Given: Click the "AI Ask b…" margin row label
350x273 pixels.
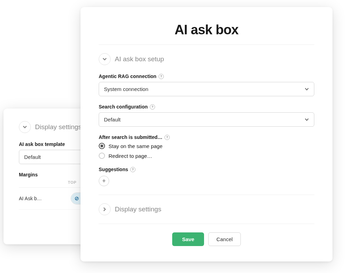Looking at the screenshot, I should pos(30,198).
